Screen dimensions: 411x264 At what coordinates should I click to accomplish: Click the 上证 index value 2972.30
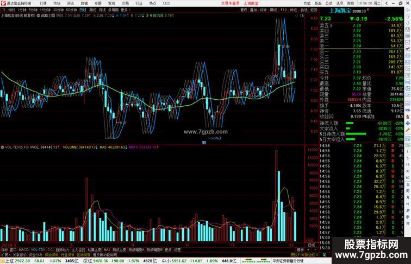pyautogui.click(x=22, y=261)
